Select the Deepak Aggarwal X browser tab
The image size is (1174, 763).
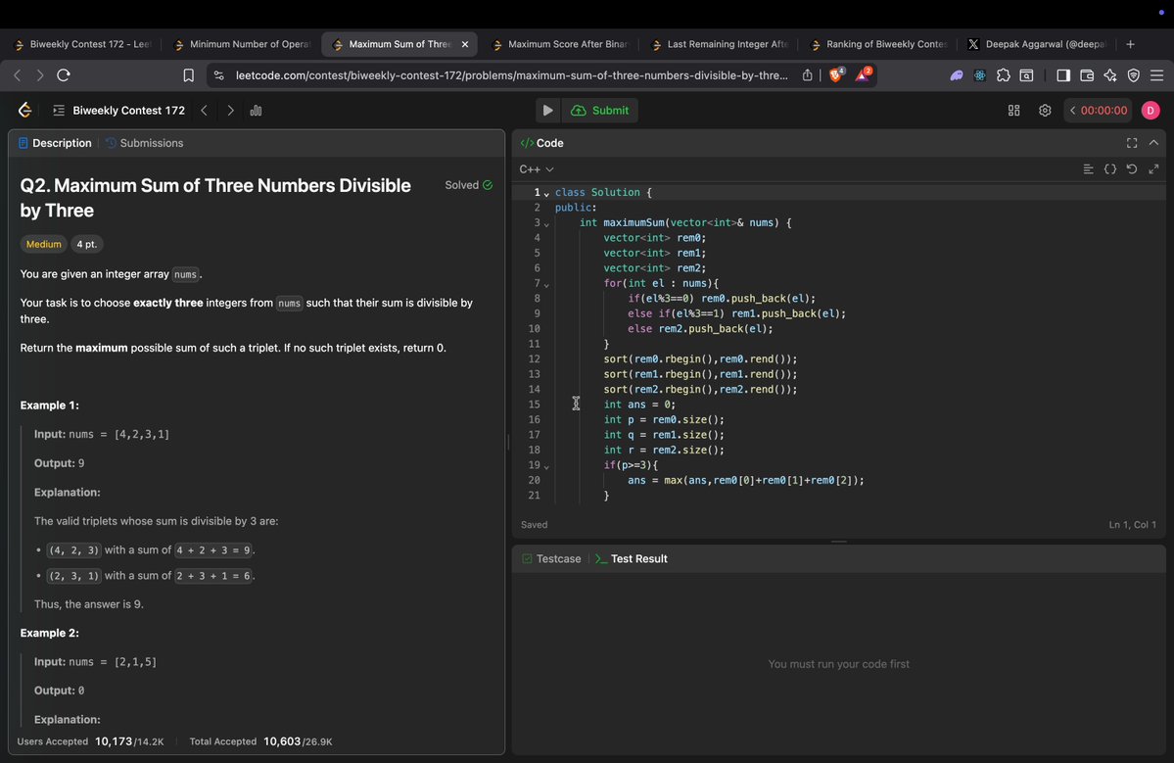point(1038,44)
